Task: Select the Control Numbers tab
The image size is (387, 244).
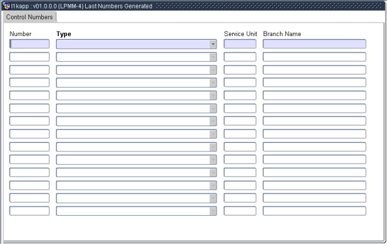Action: click(30, 17)
